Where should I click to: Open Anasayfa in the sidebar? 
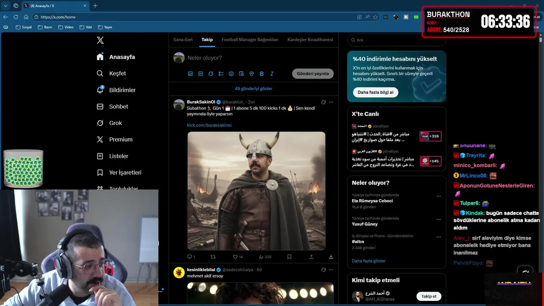point(116,57)
